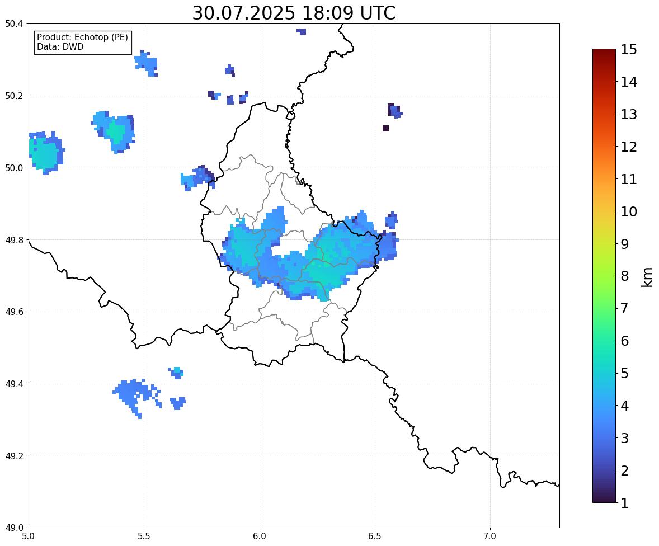Click colorbar tick label "15"
Screen dimensions: 659x546
pos(629,50)
